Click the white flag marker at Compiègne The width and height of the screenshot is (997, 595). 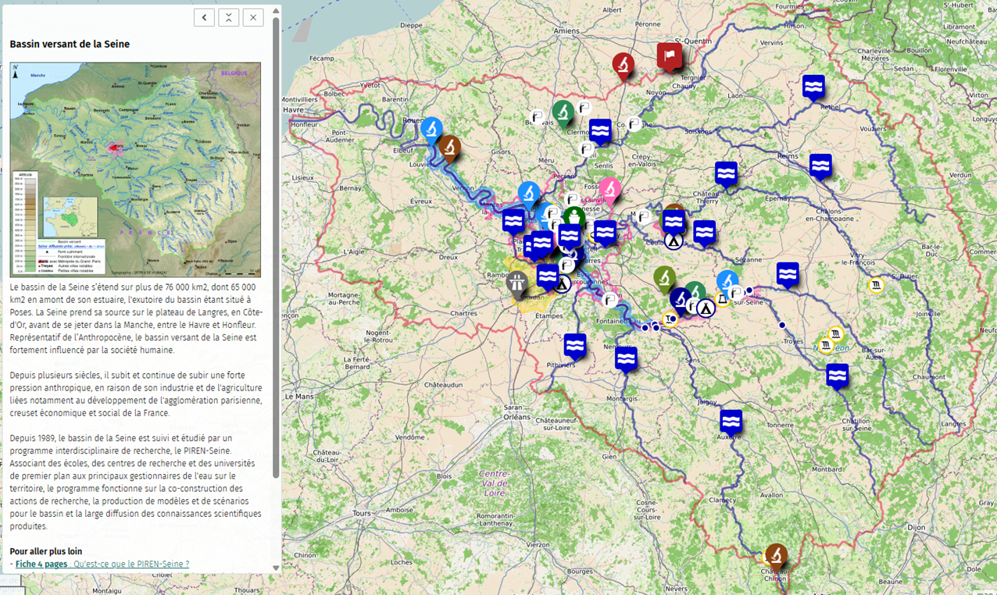point(634,123)
